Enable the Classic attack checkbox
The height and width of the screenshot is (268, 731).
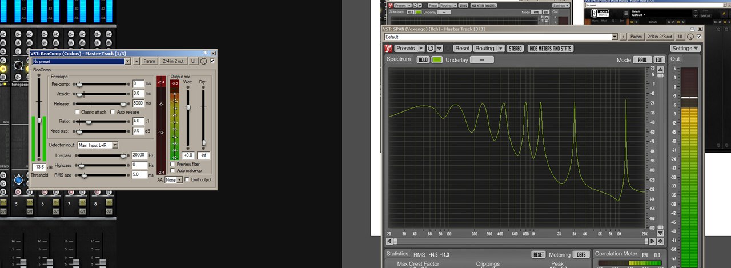(78, 112)
